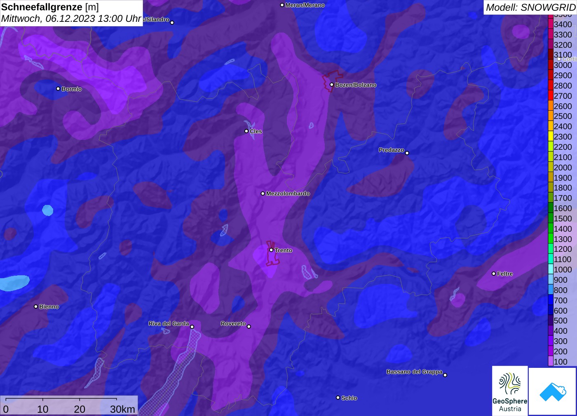Select the Bormio city marker dot
Image resolution: width=577 pixels, height=416 pixels.
(x=58, y=89)
